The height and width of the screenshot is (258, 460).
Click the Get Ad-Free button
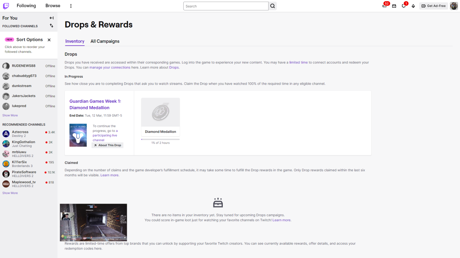pyautogui.click(x=433, y=6)
